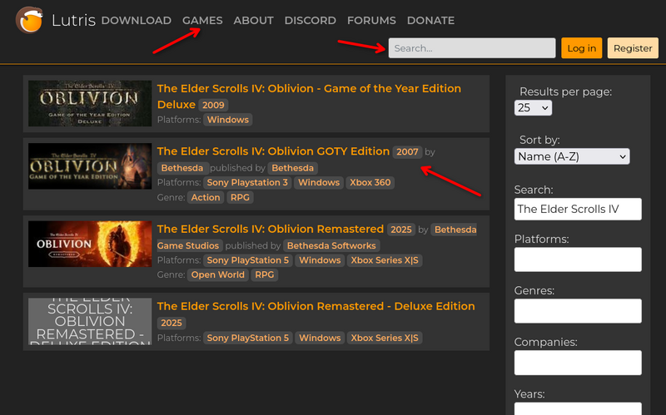Click Xbox Series X|S tag on Deluxe Edition row
The width and height of the screenshot is (666, 415).
(x=385, y=338)
